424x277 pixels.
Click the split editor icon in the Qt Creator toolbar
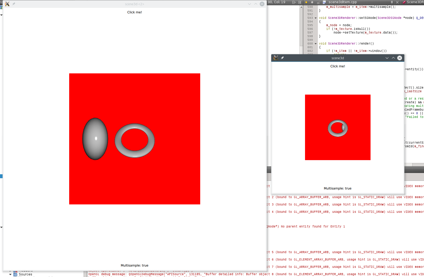(x=294, y=2)
